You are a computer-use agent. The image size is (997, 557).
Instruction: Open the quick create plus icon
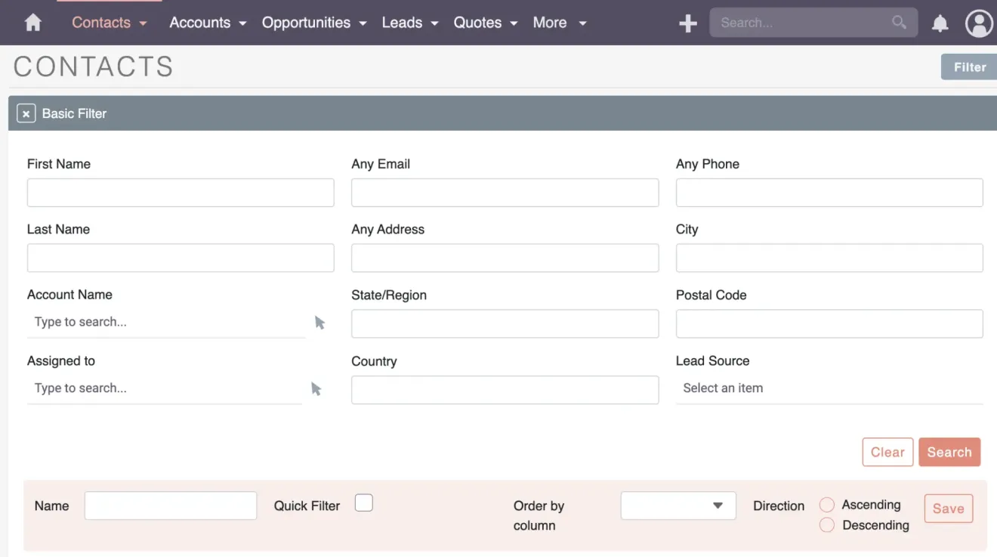687,23
